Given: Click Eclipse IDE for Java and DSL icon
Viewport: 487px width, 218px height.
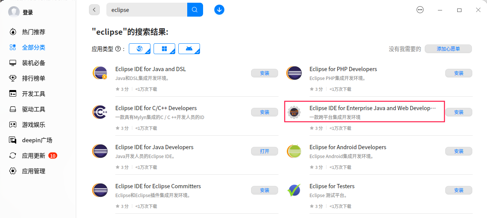Looking at the screenshot, I should pos(100,73).
